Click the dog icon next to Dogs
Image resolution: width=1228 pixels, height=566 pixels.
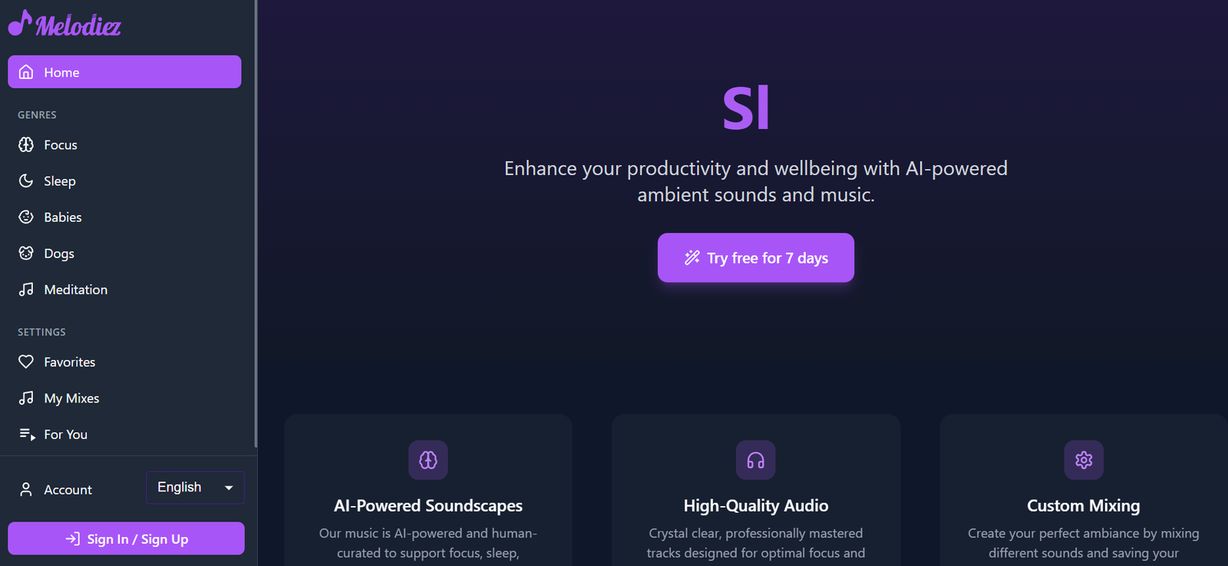click(26, 253)
